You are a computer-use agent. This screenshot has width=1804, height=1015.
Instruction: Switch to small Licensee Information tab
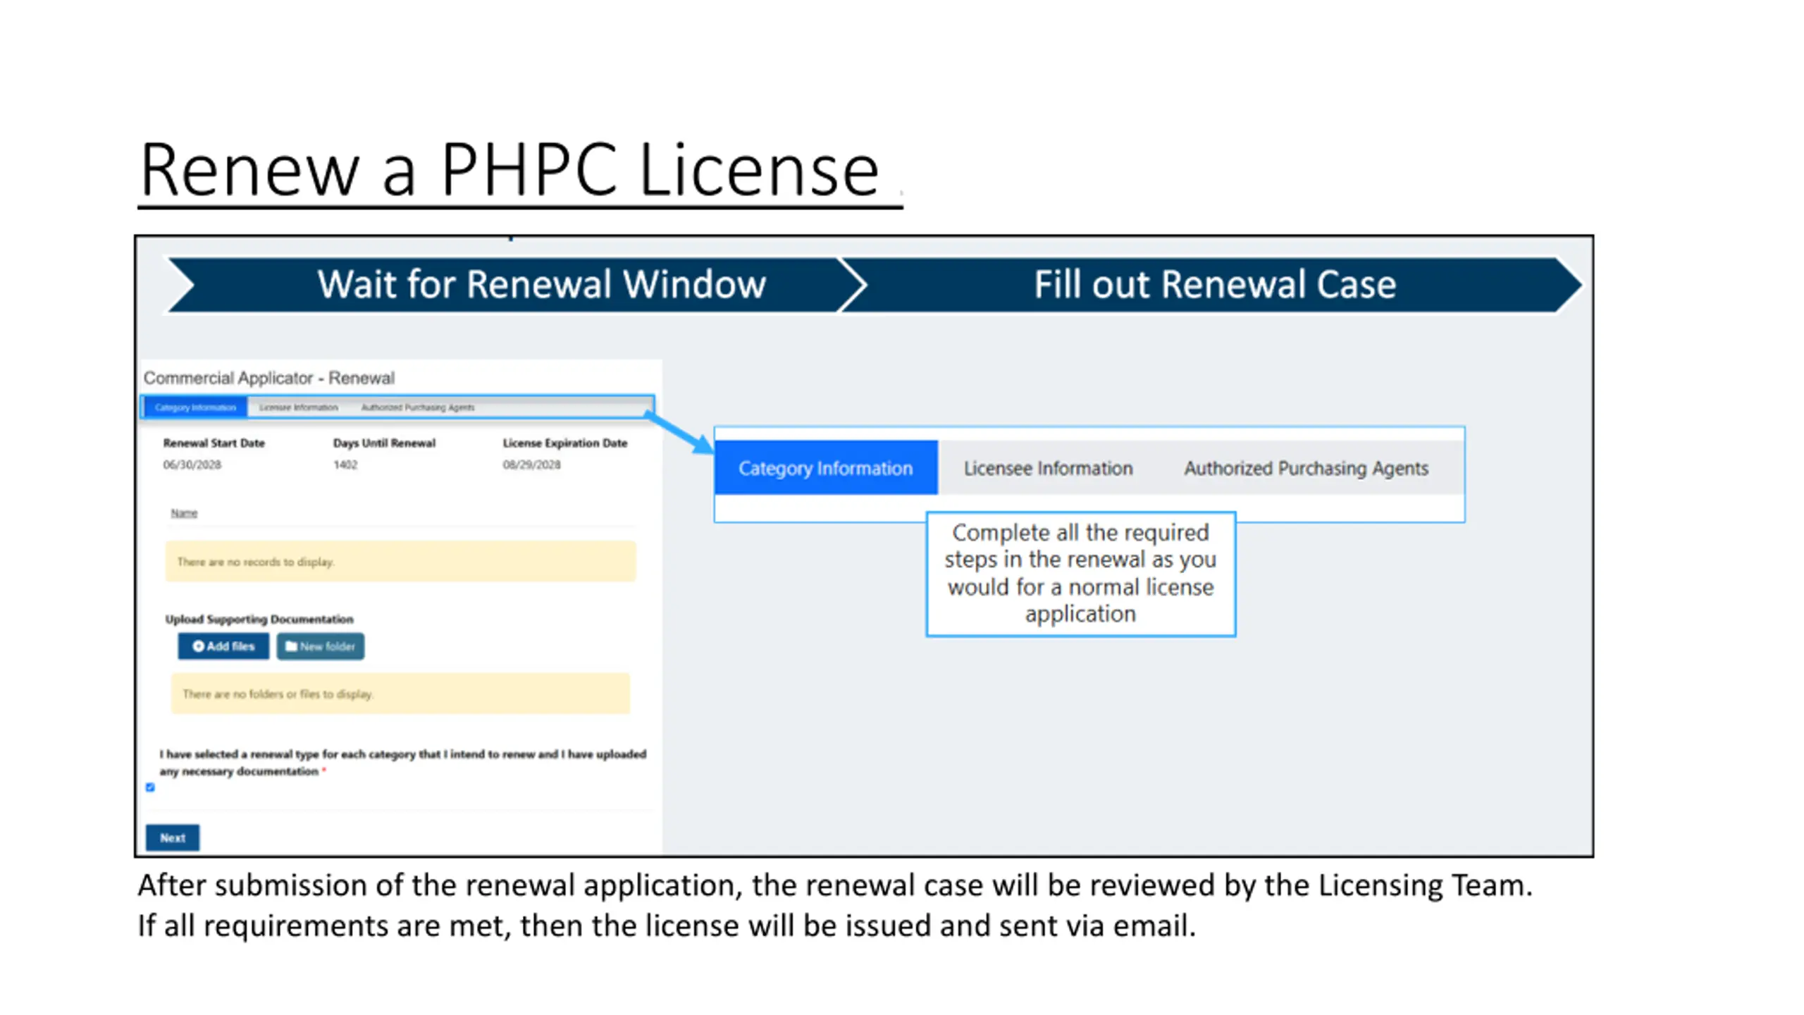298,407
